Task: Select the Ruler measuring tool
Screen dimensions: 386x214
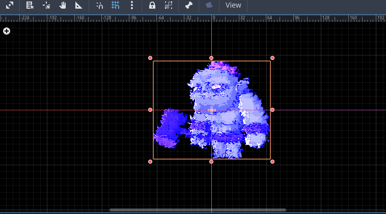Action: click(x=79, y=5)
